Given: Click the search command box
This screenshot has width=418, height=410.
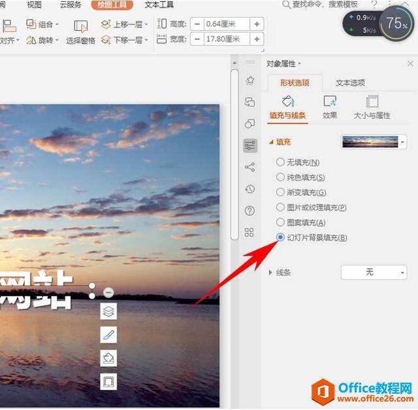Looking at the screenshot, I should click(x=320, y=5).
